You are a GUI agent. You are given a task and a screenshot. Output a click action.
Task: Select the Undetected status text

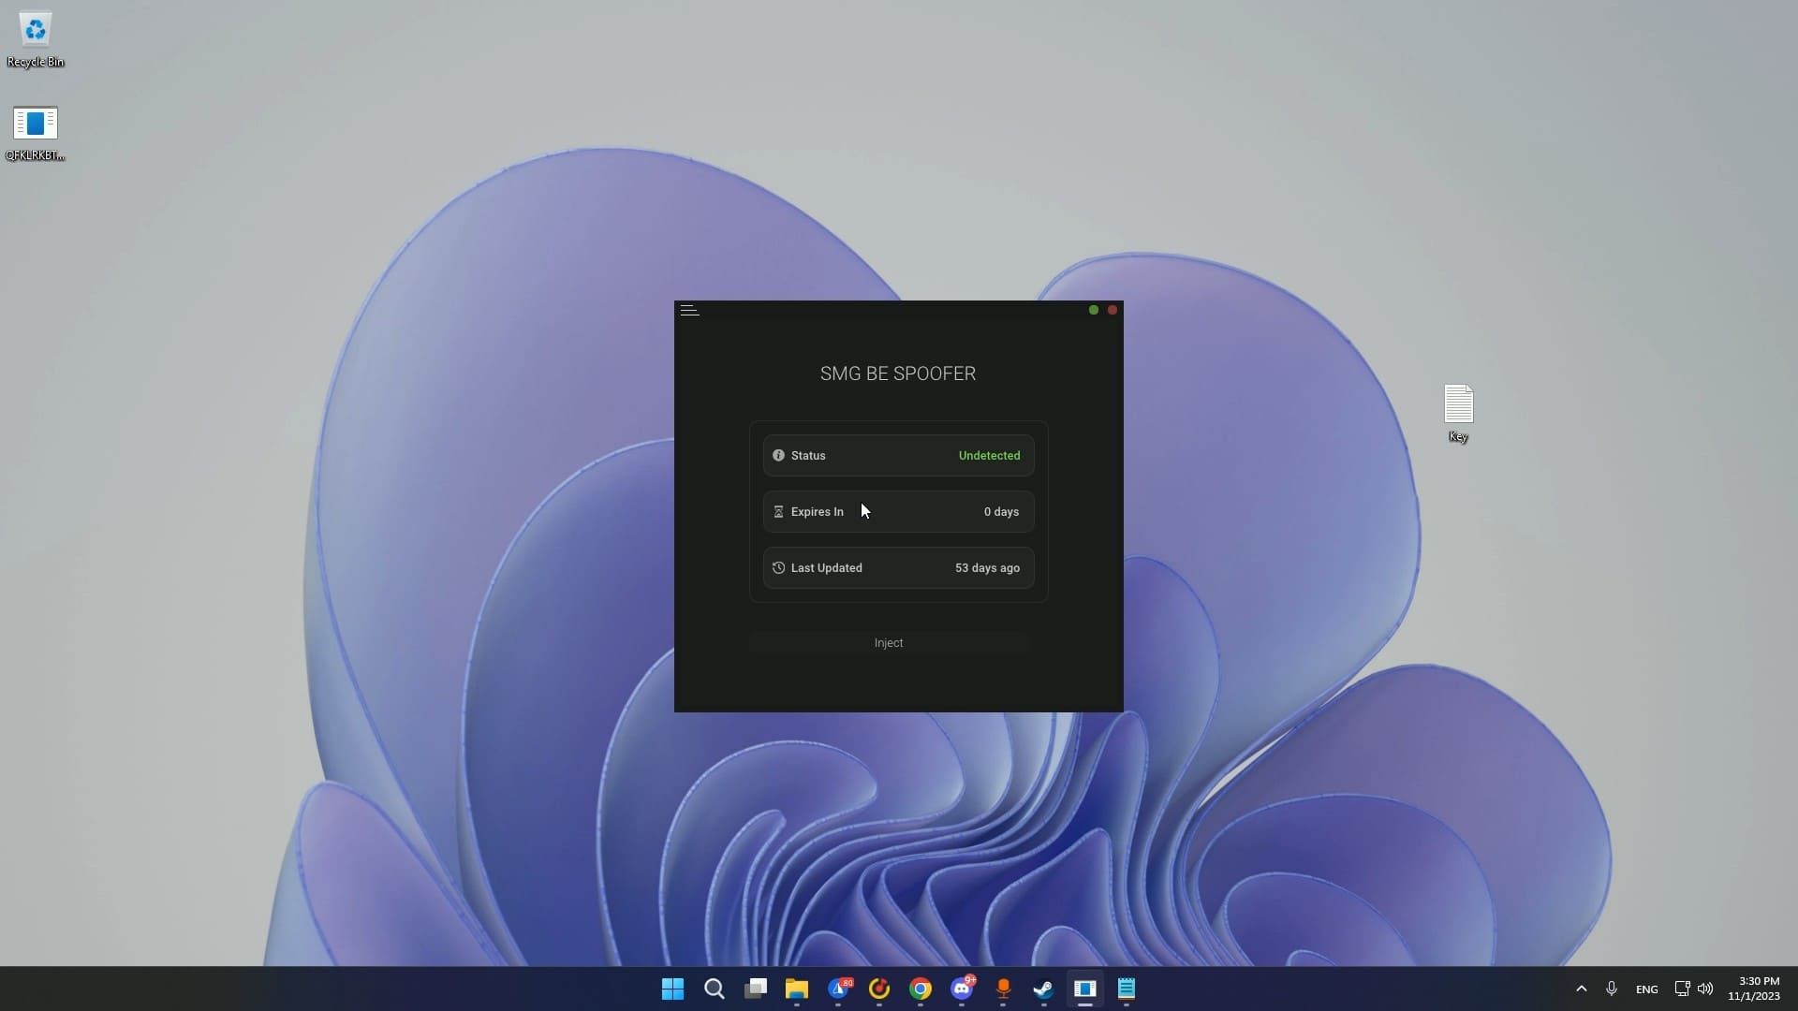989,456
